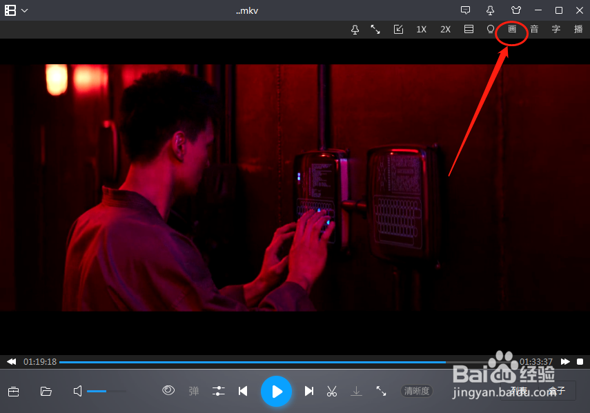Screen dimensions: 590x413
Task: Click the current time 01:19:18
Action: coord(40,361)
